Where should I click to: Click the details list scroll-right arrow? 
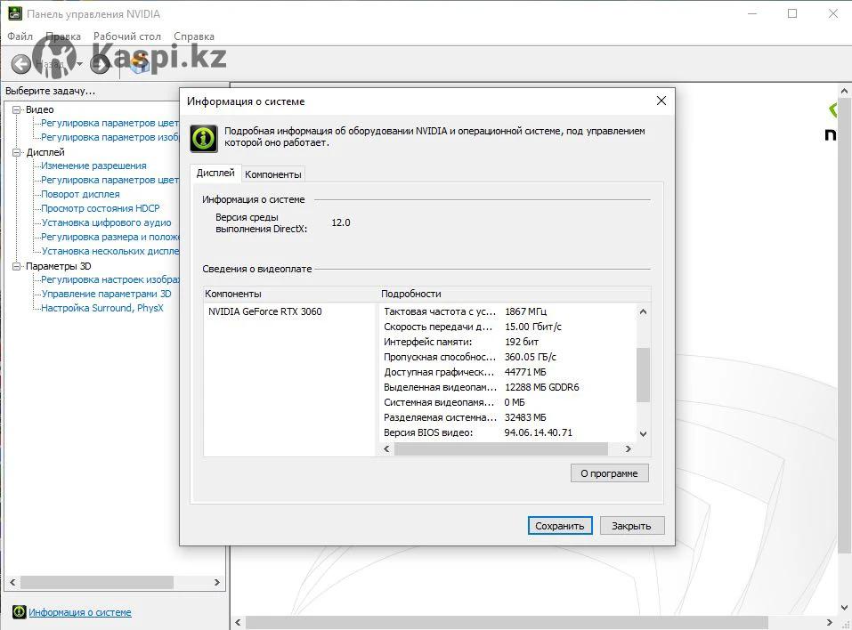[629, 449]
